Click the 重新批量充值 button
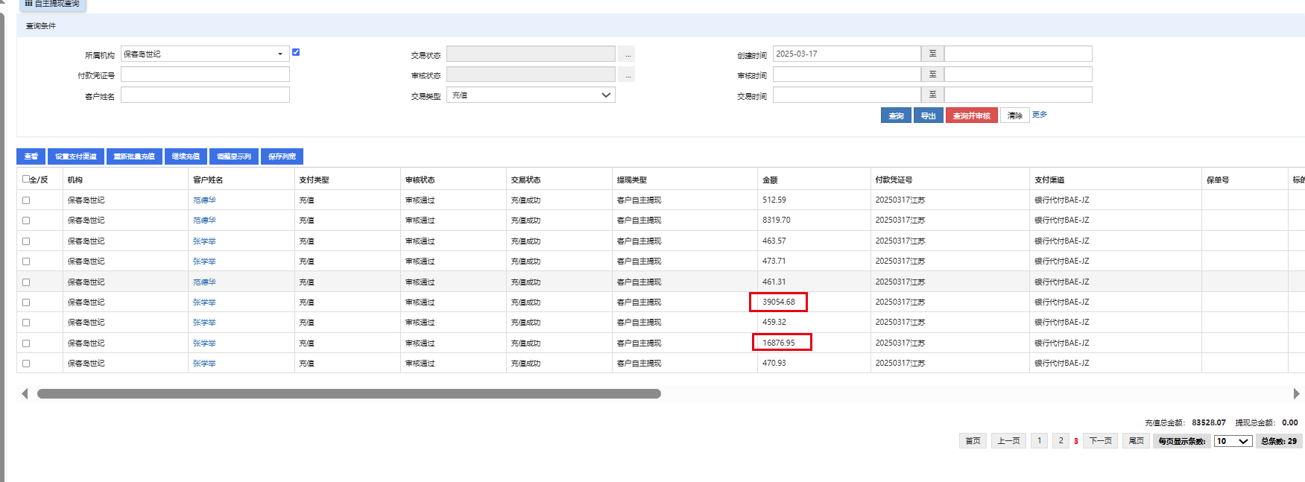1305x482 pixels. pyautogui.click(x=134, y=156)
